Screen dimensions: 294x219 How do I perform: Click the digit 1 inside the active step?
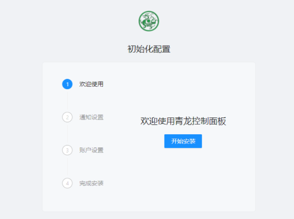pos(67,84)
